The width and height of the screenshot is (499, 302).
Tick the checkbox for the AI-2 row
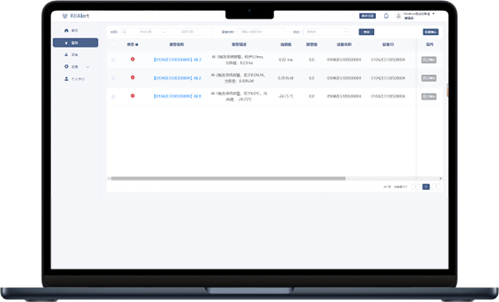pyautogui.click(x=113, y=78)
